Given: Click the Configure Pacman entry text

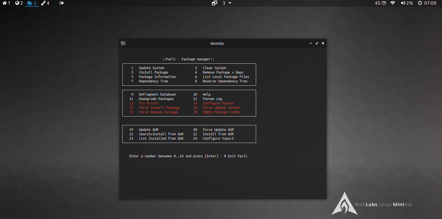Looking at the screenshot, I should coord(218,103).
